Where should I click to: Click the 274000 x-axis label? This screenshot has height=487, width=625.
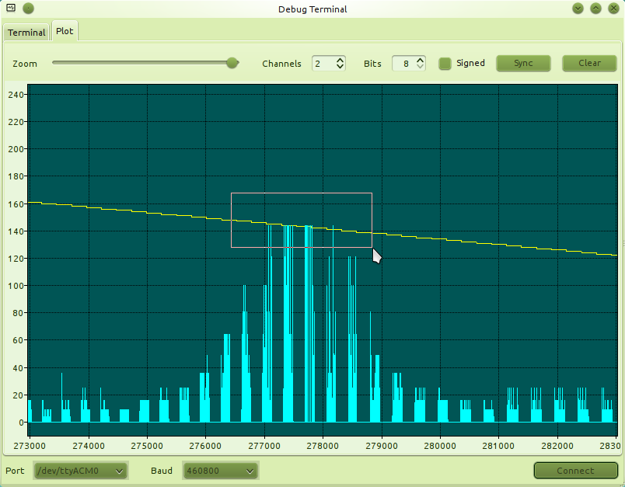pos(89,446)
